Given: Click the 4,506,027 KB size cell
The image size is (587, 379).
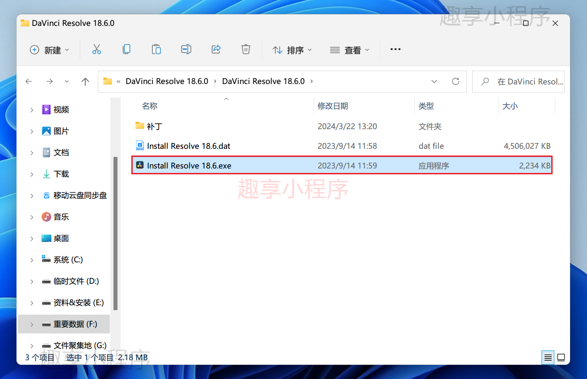Looking at the screenshot, I should pos(527,146).
